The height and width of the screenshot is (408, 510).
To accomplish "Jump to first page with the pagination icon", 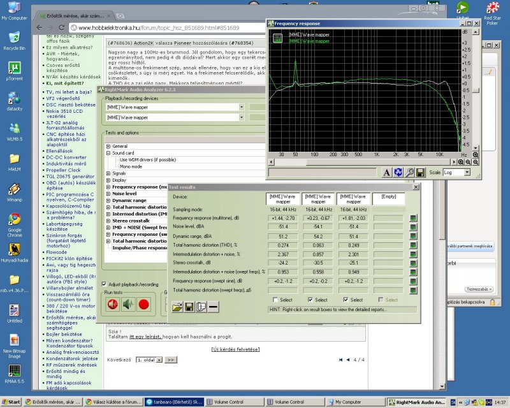I will tap(340, 360).
